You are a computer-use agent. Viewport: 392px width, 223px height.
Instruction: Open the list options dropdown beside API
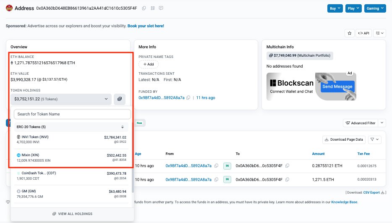(x=379, y=33)
